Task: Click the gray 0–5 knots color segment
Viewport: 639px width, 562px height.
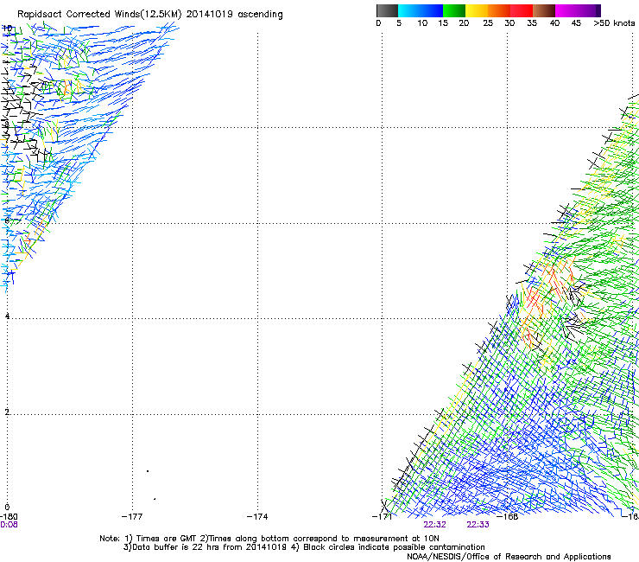Action: 387,10
